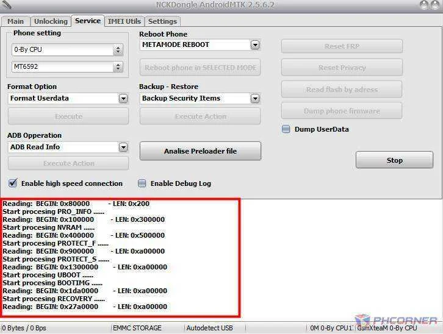443x334 pixels.
Task: Click log line Start procesing PROTECT_S
Action: click(56, 259)
